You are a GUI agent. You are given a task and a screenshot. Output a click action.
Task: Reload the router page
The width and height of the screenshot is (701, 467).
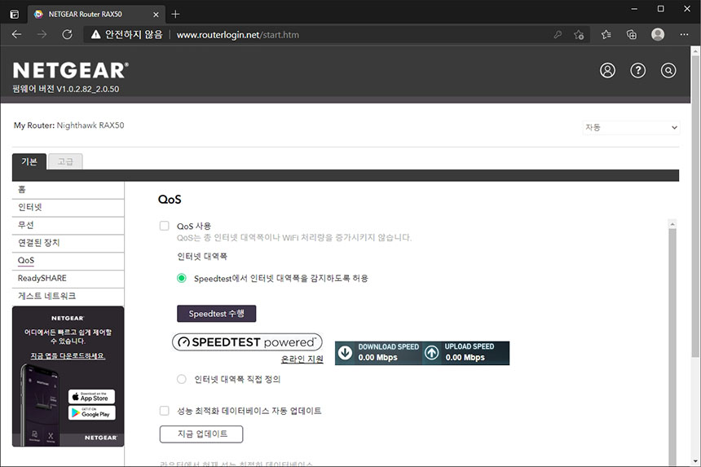click(x=67, y=34)
